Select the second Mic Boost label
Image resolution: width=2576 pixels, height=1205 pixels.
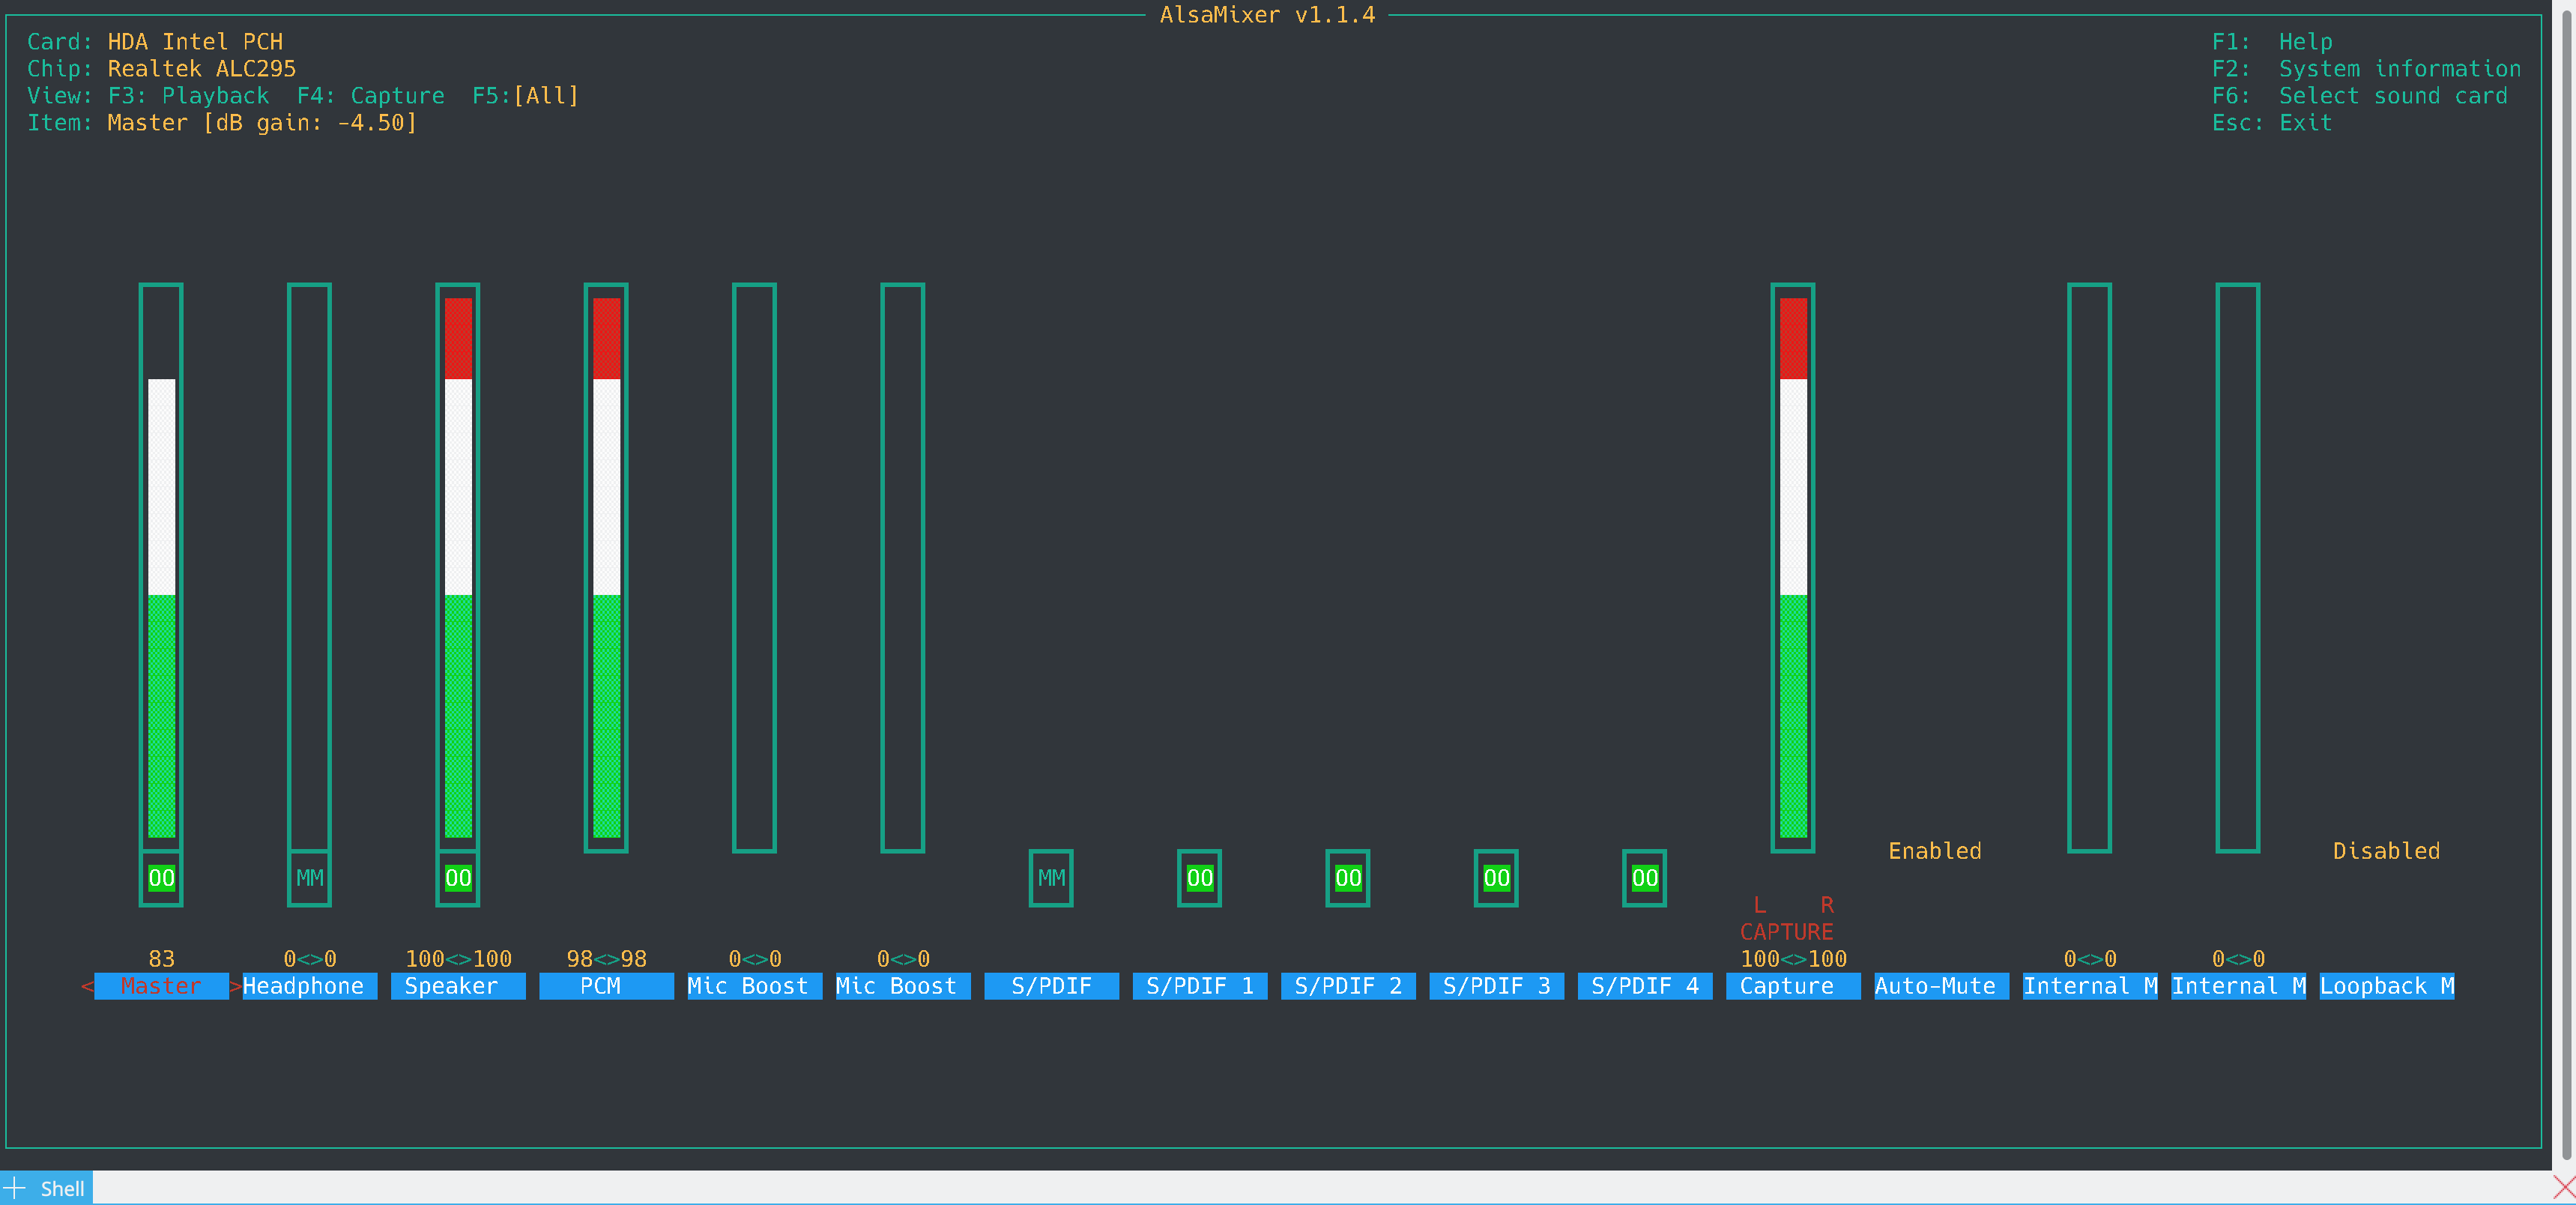point(903,986)
